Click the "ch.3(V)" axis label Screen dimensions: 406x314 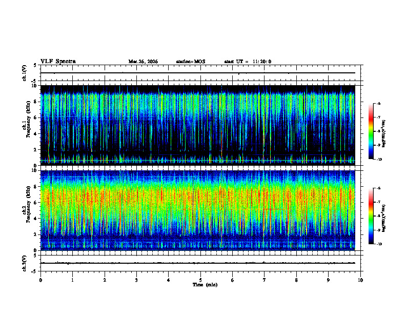(x=24, y=263)
